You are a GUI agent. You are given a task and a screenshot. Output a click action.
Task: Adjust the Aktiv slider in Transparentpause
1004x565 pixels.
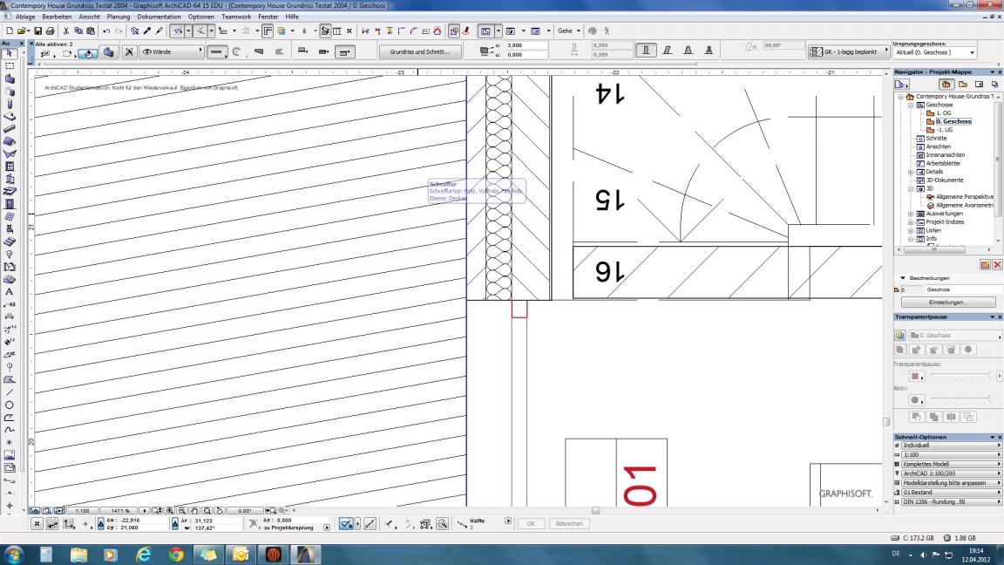(961, 400)
